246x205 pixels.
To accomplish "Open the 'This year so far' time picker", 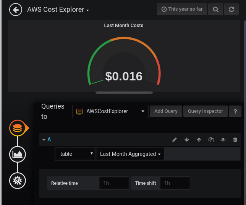I will [182, 9].
